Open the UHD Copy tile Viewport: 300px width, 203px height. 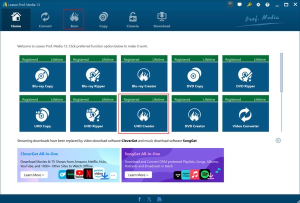tap(42, 113)
